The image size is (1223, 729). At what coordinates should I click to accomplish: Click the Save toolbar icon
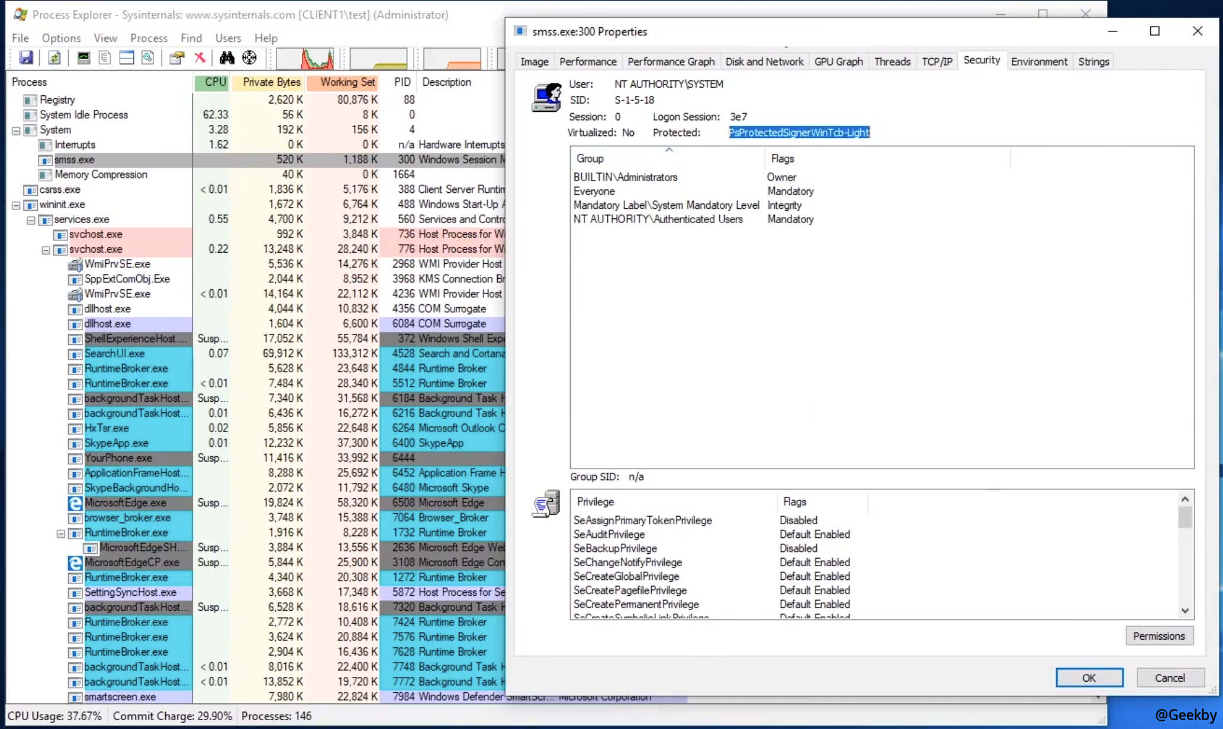click(x=26, y=57)
